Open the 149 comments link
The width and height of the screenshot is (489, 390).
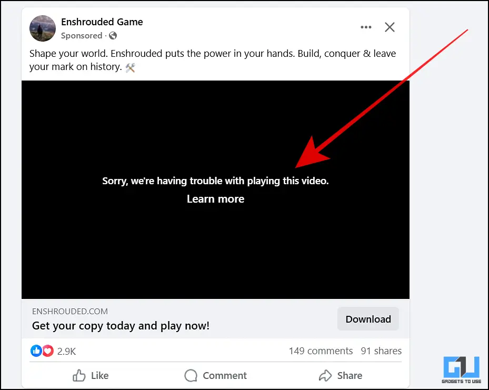tap(321, 351)
